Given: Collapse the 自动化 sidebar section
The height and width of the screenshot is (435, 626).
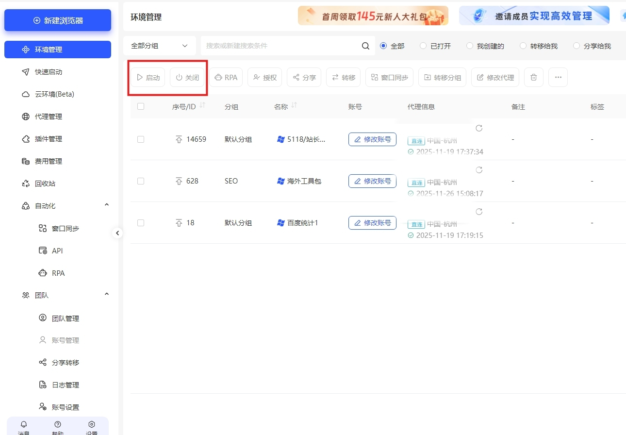Looking at the screenshot, I should click(106, 205).
